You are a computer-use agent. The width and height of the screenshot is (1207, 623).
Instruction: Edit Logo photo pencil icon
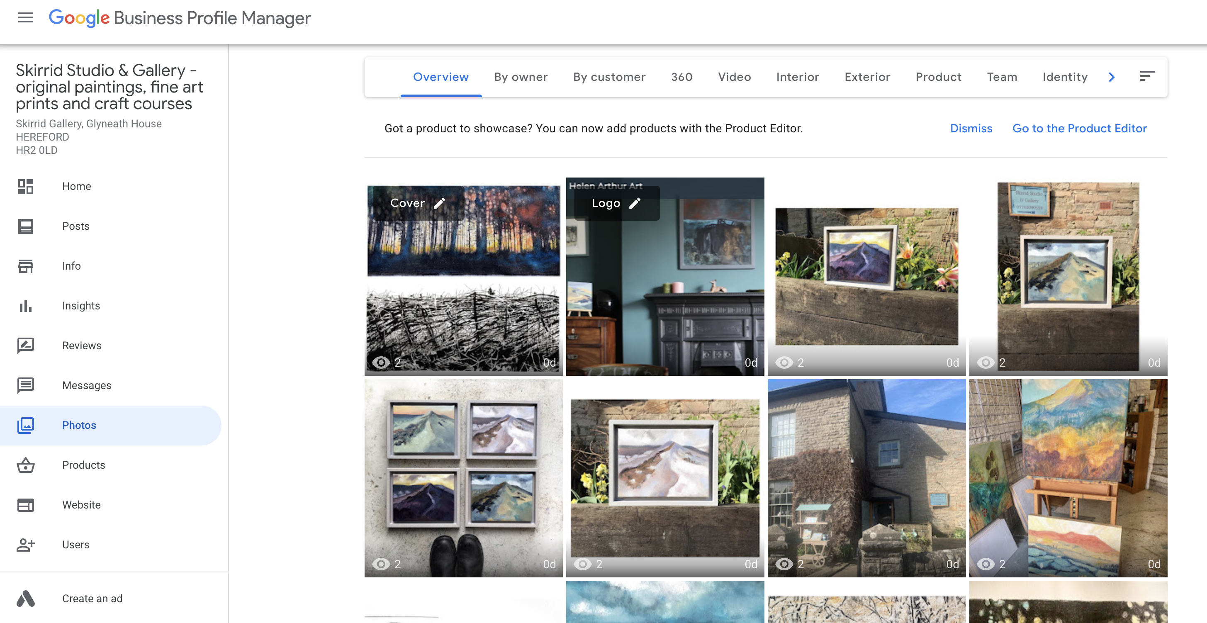[x=635, y=203]
